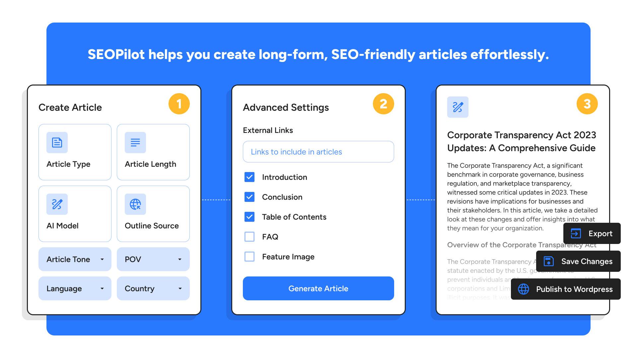Click the Article Type icon
The height and width of the screenshot is (358, 637).
point(57,142)
